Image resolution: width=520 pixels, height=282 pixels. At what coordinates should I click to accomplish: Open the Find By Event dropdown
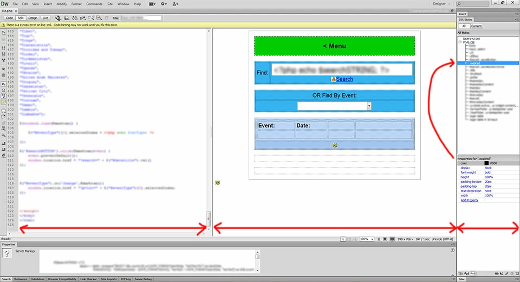tap(369, 106)
